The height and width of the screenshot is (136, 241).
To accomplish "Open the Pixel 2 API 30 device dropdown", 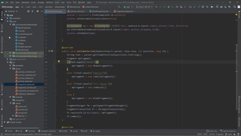I will point(144,7).
